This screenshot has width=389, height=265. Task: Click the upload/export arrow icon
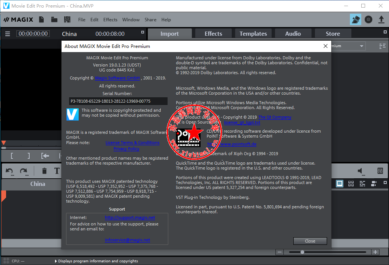381,19
